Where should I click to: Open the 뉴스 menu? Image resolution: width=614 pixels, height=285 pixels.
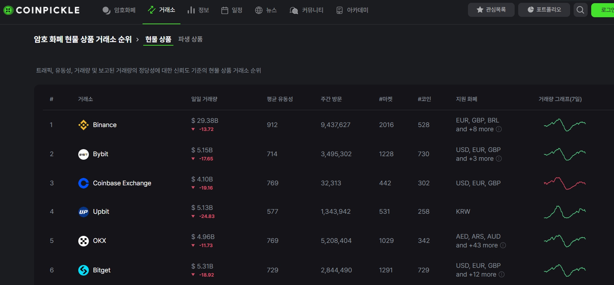266,10
